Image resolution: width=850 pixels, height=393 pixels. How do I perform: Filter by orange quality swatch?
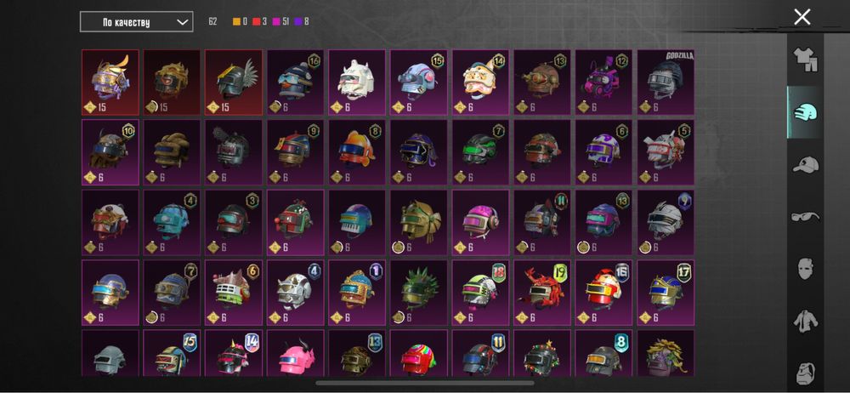click(x=236, y=22)
